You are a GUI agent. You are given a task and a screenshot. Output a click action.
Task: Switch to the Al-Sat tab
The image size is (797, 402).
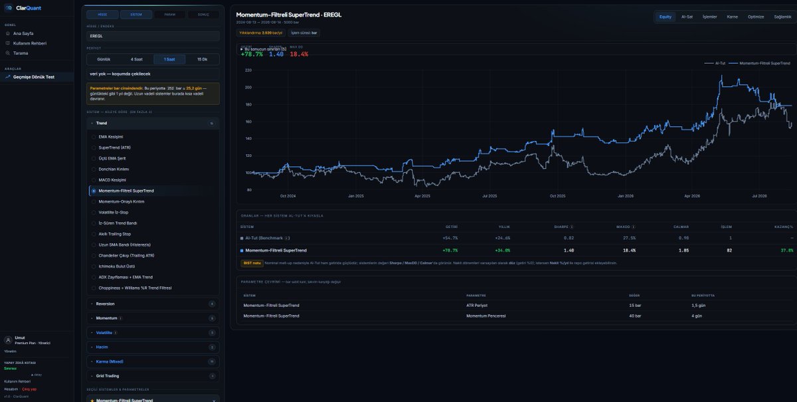(x=687, y=17)
